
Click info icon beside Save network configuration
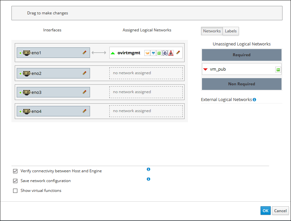coord(149,179)
